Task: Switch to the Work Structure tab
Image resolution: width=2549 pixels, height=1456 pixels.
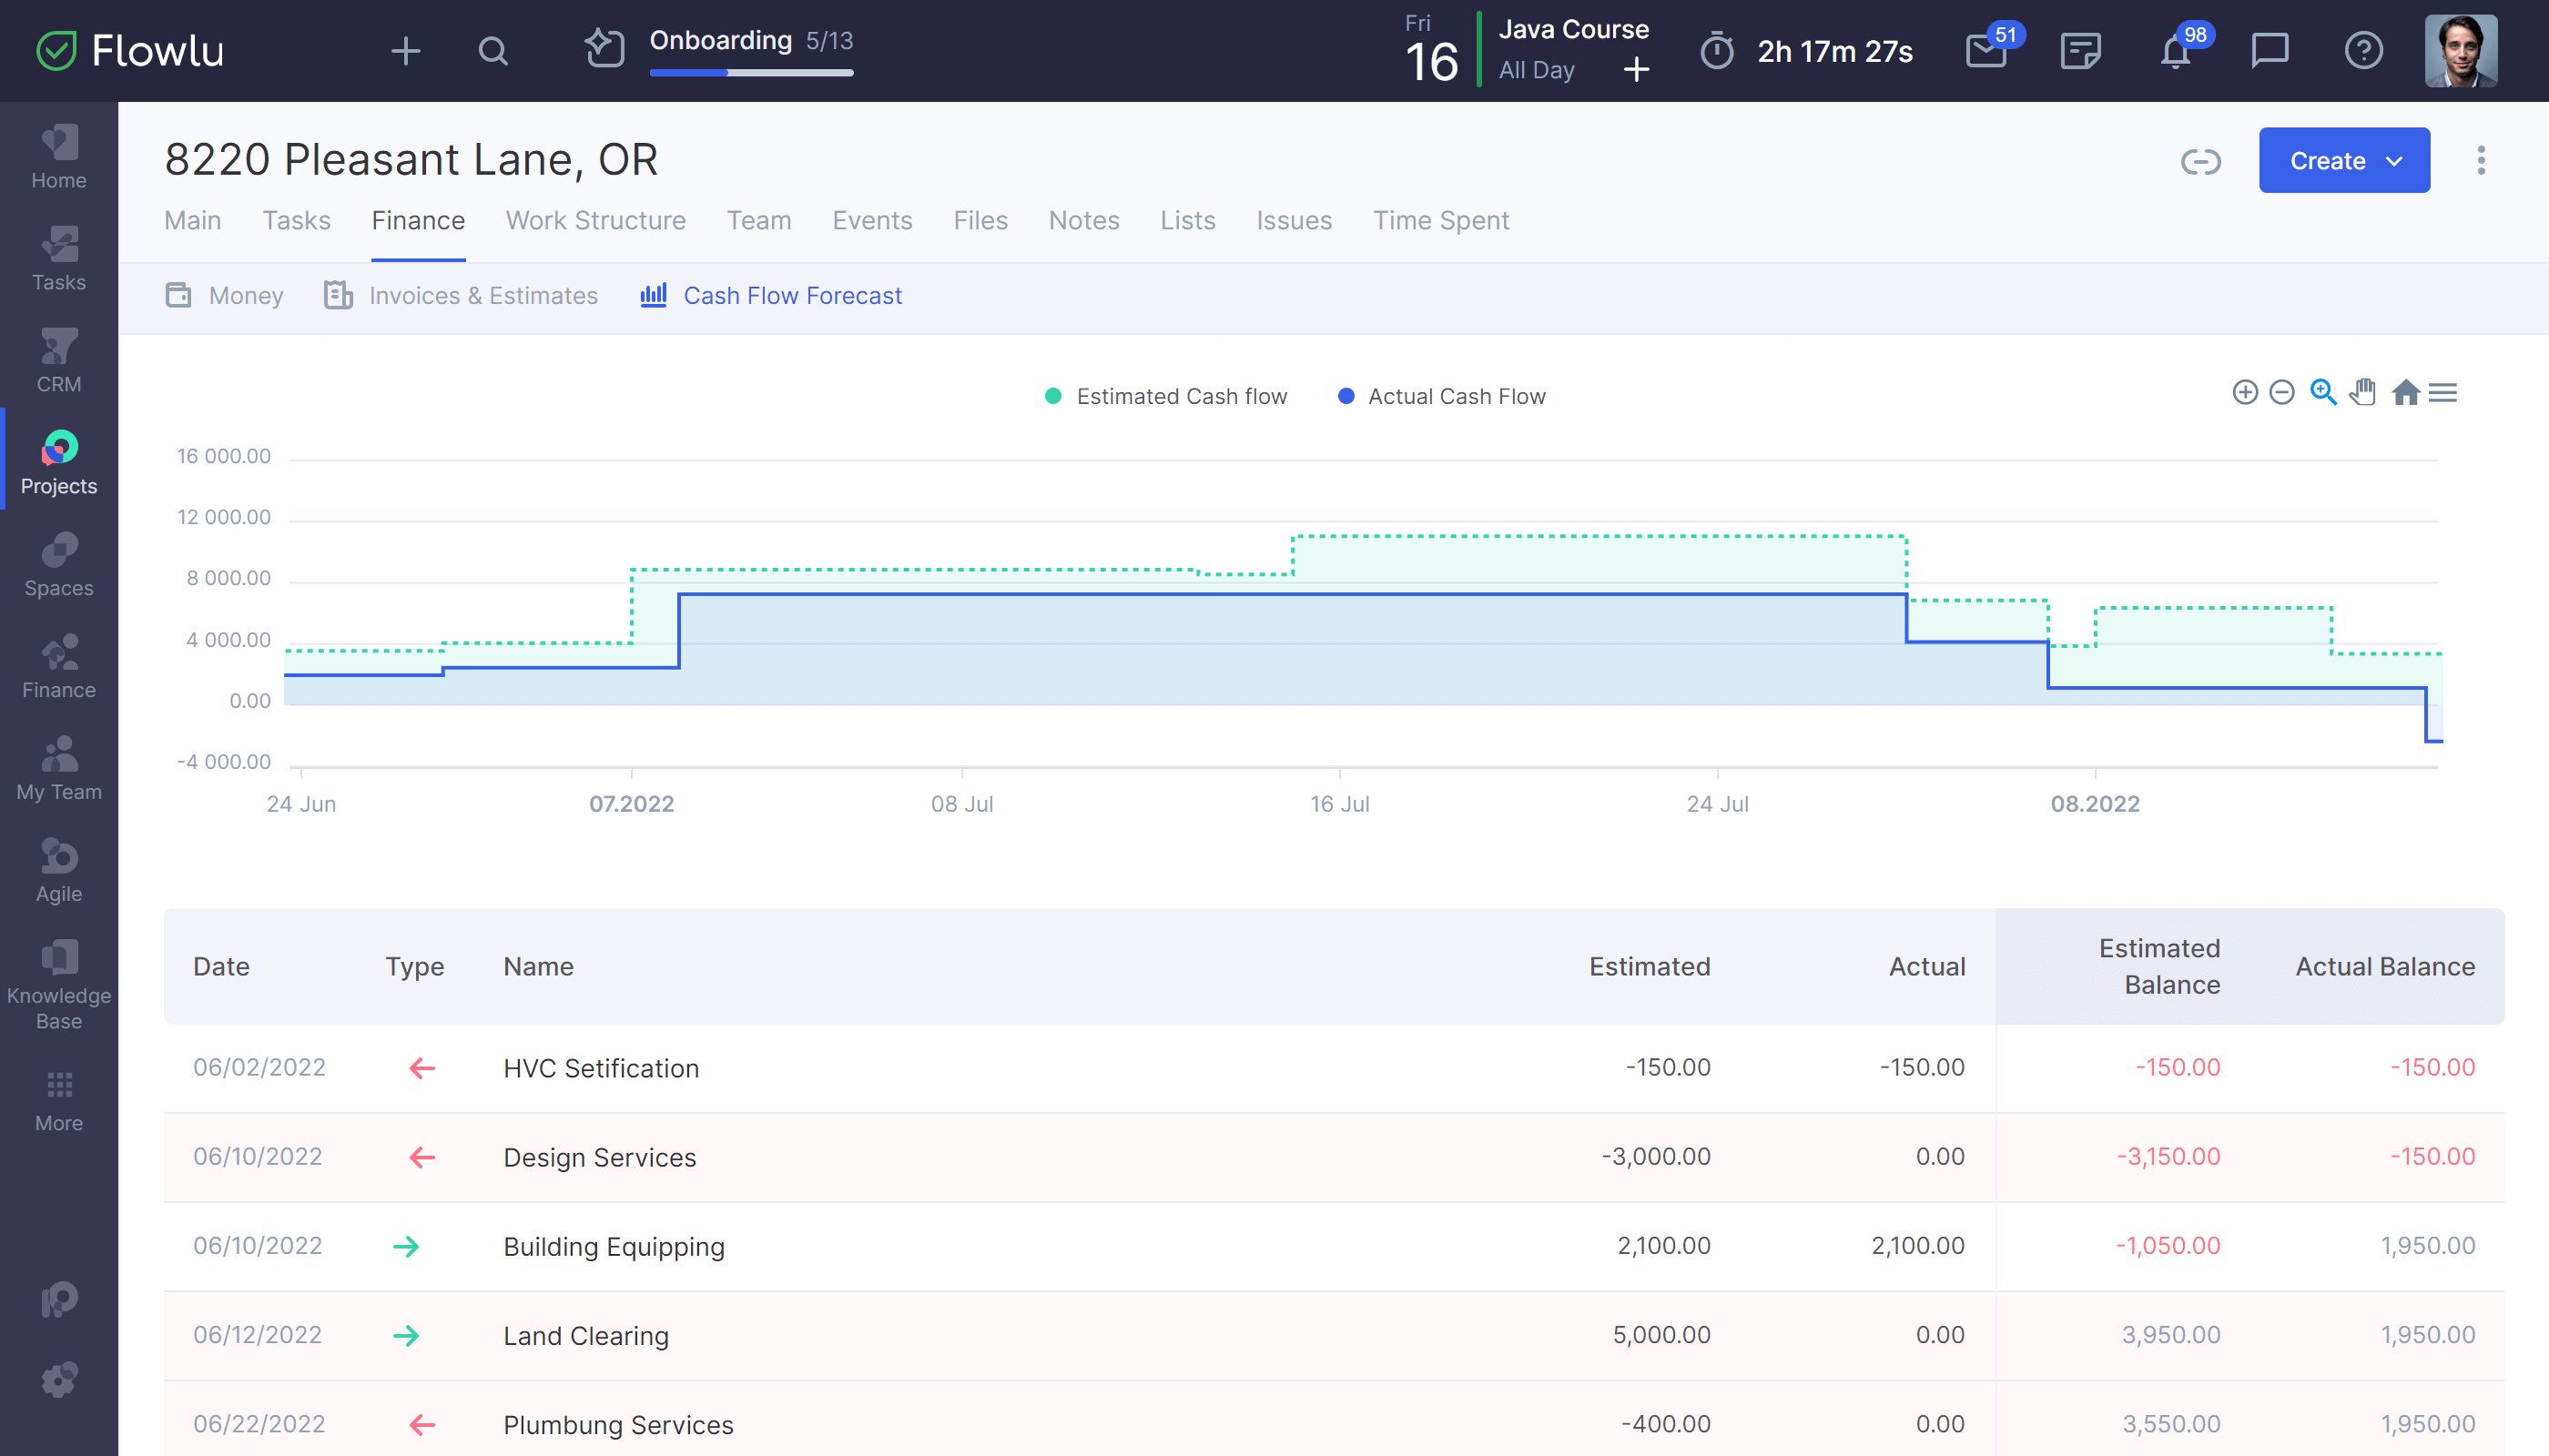Action: click(595, 220)
